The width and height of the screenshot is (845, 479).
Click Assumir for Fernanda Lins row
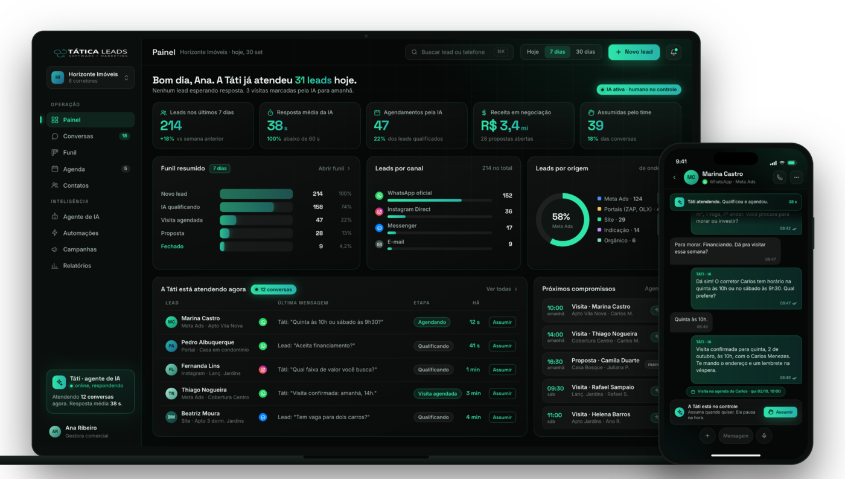[502, 370]
